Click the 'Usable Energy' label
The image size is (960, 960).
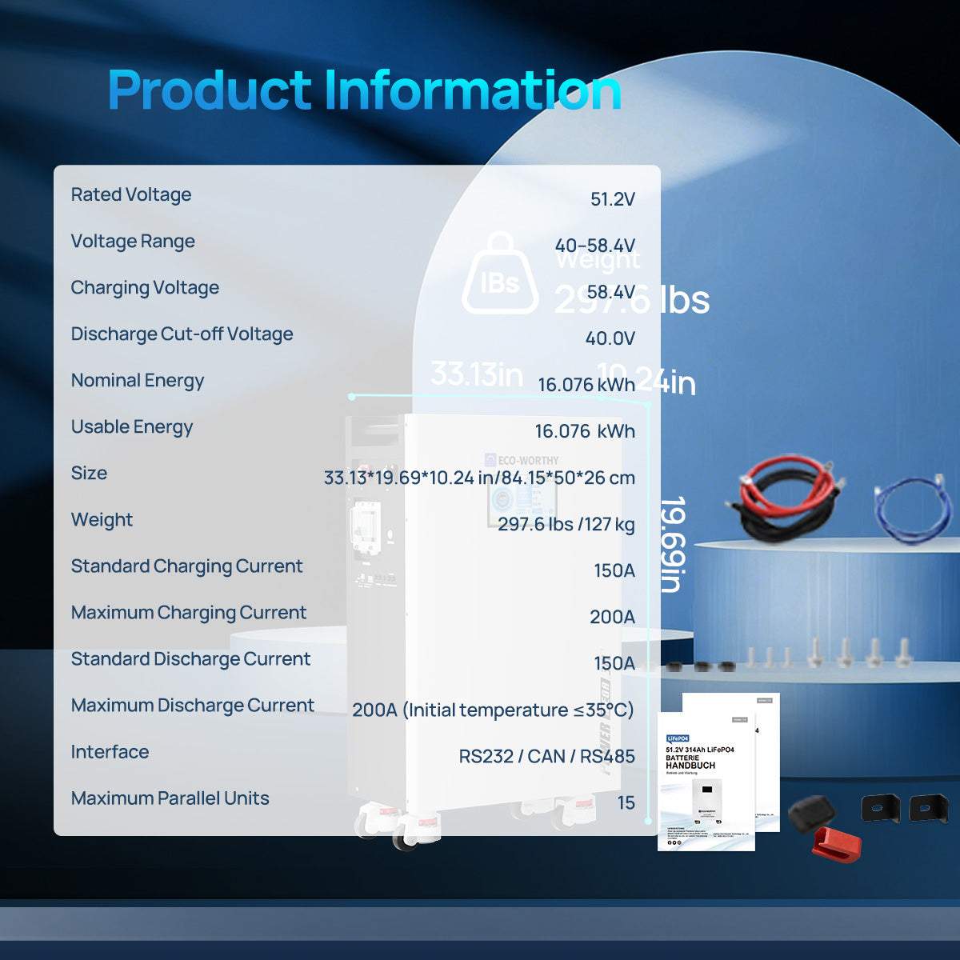click(x=132, y=427)
